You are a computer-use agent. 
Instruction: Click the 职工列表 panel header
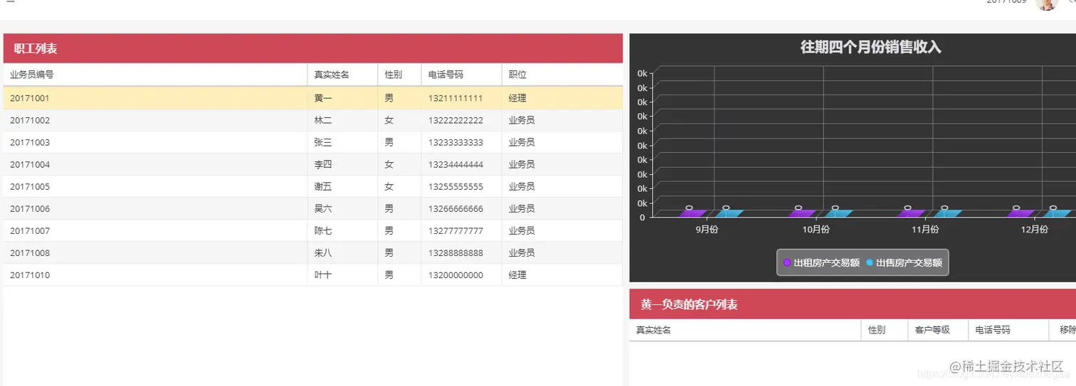pos(312,48)
